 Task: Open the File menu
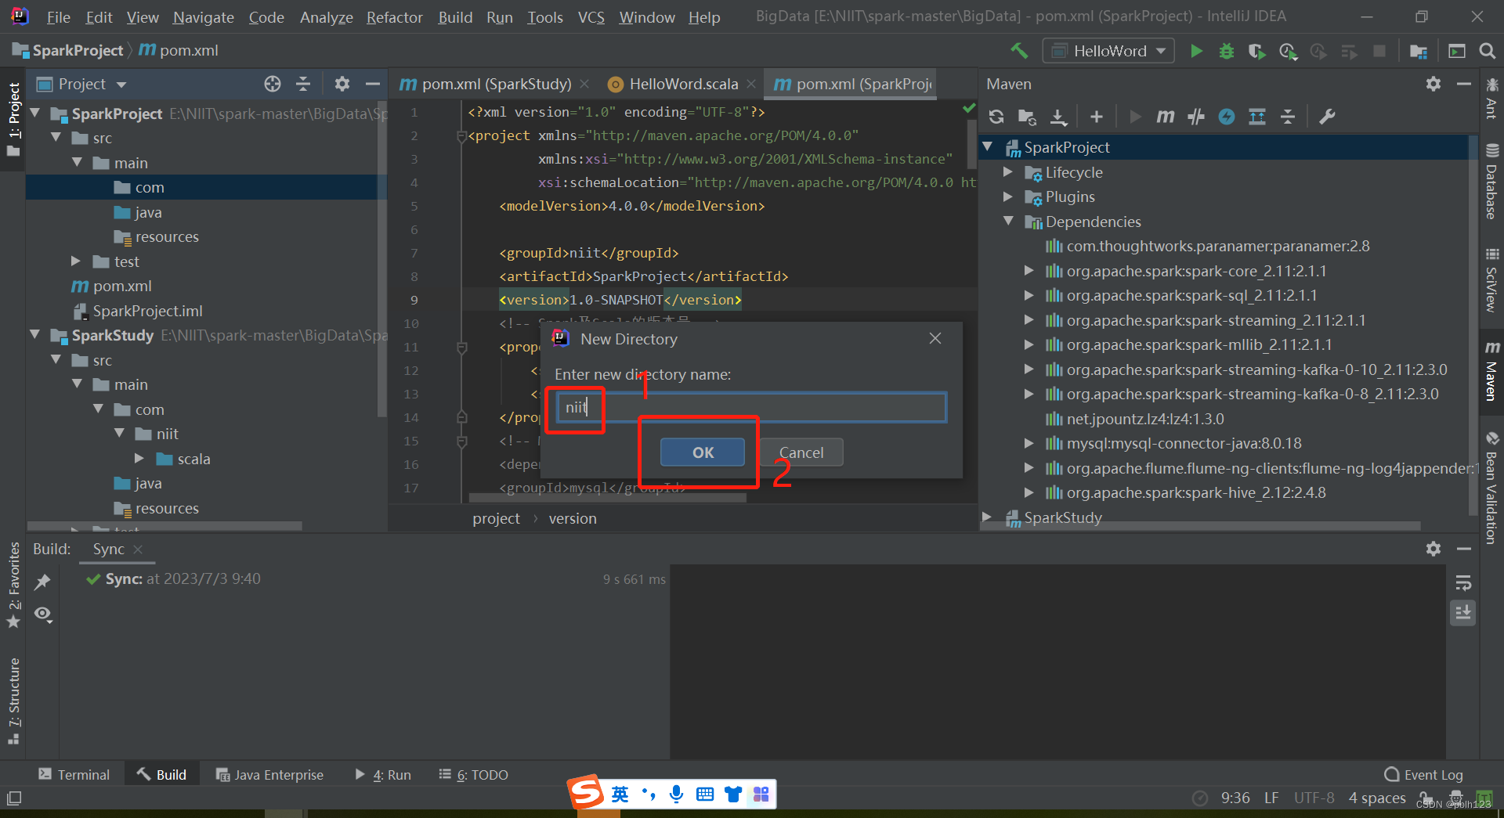click(x=58, y=17)
